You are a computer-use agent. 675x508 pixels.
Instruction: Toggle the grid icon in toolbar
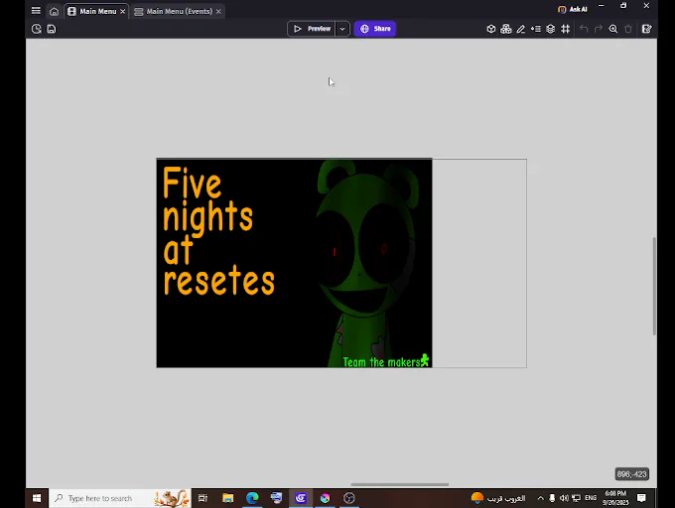tap(565, 29)
